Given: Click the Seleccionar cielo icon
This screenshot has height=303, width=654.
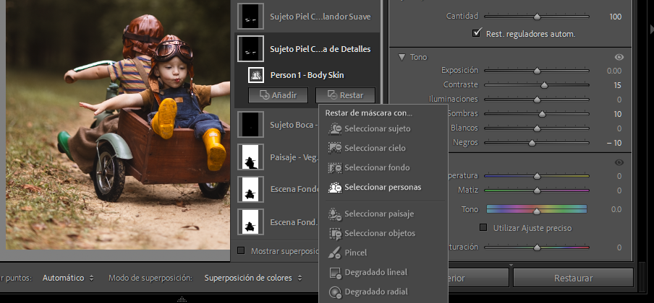Looking at the screenshot, I should pyautogui.click(x=335, y=148).
